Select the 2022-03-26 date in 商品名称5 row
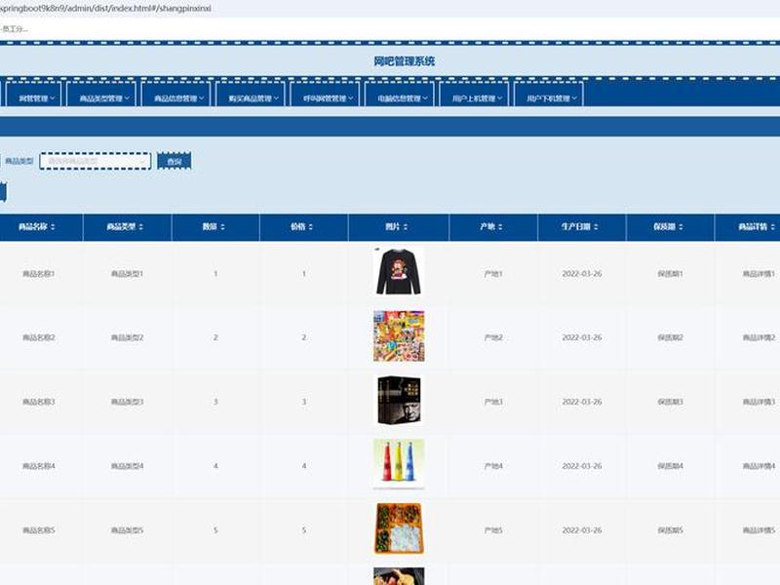 coord(581,530)
